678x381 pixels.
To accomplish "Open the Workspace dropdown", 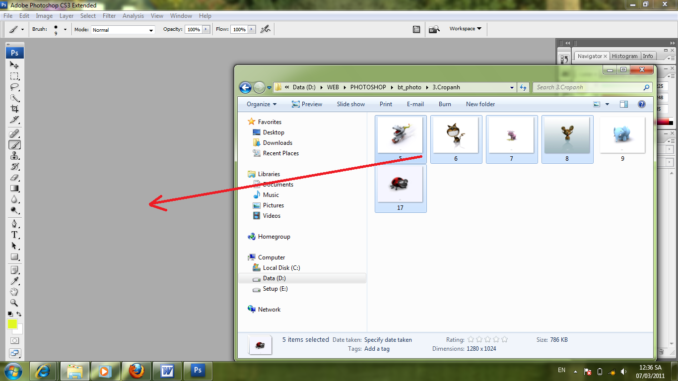I will (x=466, y=29).
